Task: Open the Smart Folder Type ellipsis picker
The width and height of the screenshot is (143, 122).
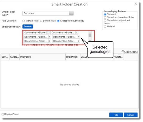Action: (71, 13)
